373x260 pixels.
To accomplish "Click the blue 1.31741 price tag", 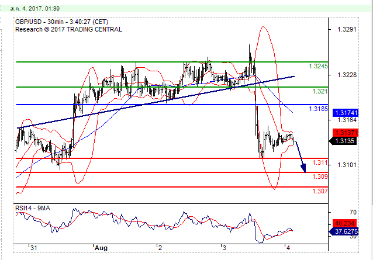I will 346,113.
